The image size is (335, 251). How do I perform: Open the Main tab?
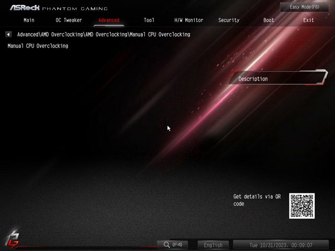click(x=29, y=20)
